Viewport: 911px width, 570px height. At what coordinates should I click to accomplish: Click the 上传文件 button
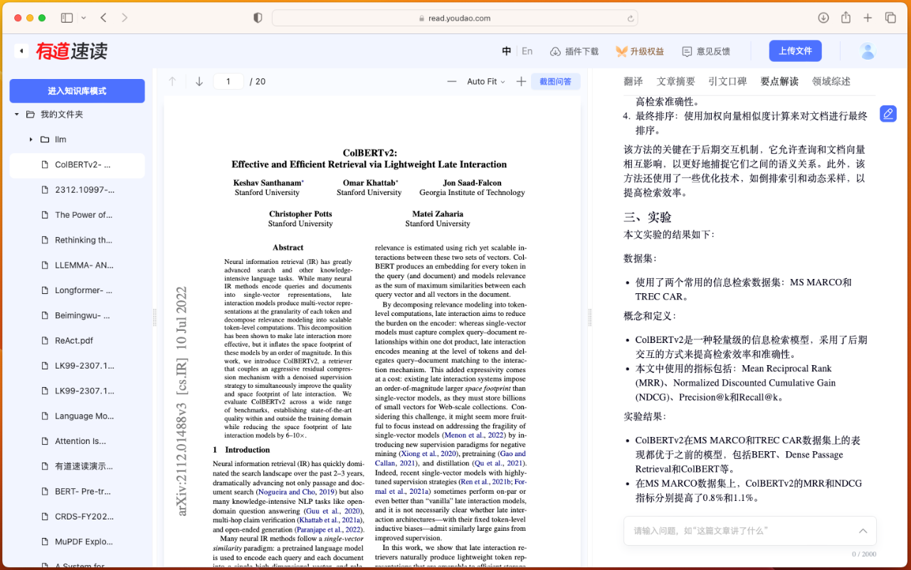[x=795, y=51]
